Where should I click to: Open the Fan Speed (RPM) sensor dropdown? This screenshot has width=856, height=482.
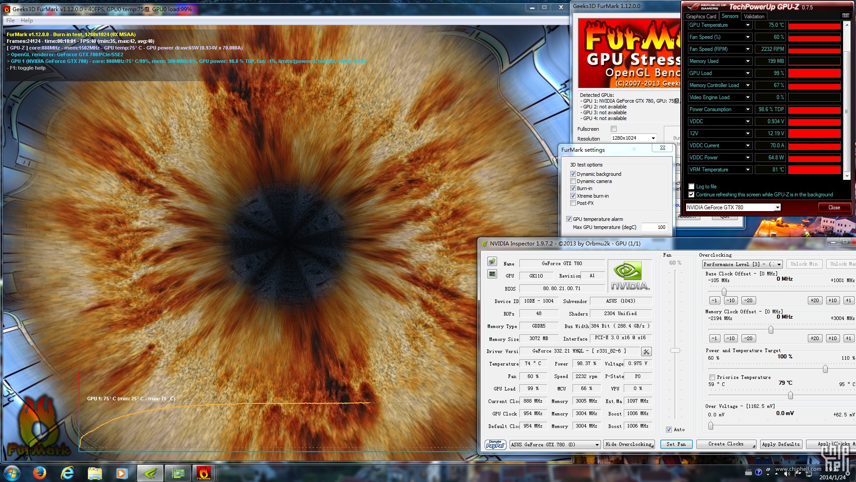748,49
